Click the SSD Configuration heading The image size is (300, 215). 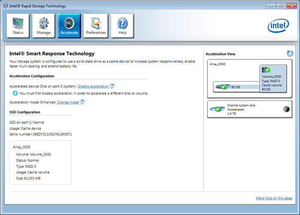25,112
